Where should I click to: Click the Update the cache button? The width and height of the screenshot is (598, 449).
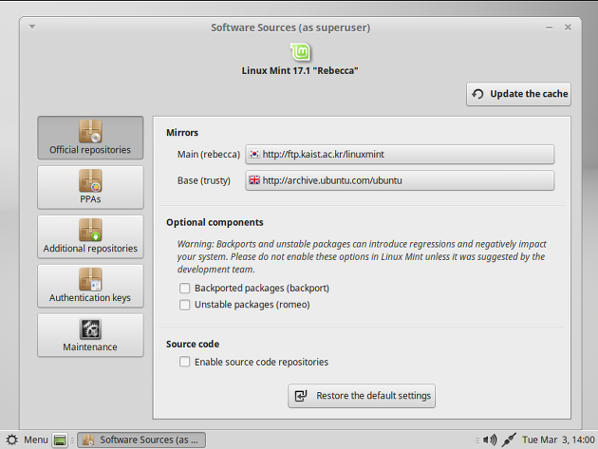click(518, 94)
